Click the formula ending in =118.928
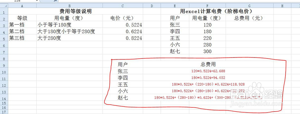The height and width of the screenshot is (114, 300). pyautogui.click(x=208, y=84)
